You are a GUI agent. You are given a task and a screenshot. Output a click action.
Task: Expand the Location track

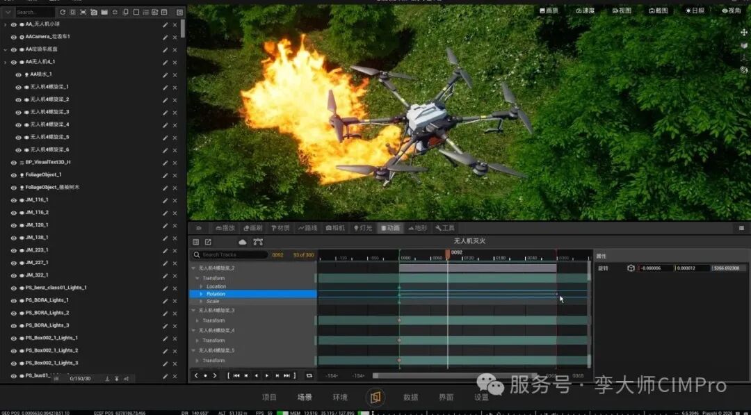(201, 286)
